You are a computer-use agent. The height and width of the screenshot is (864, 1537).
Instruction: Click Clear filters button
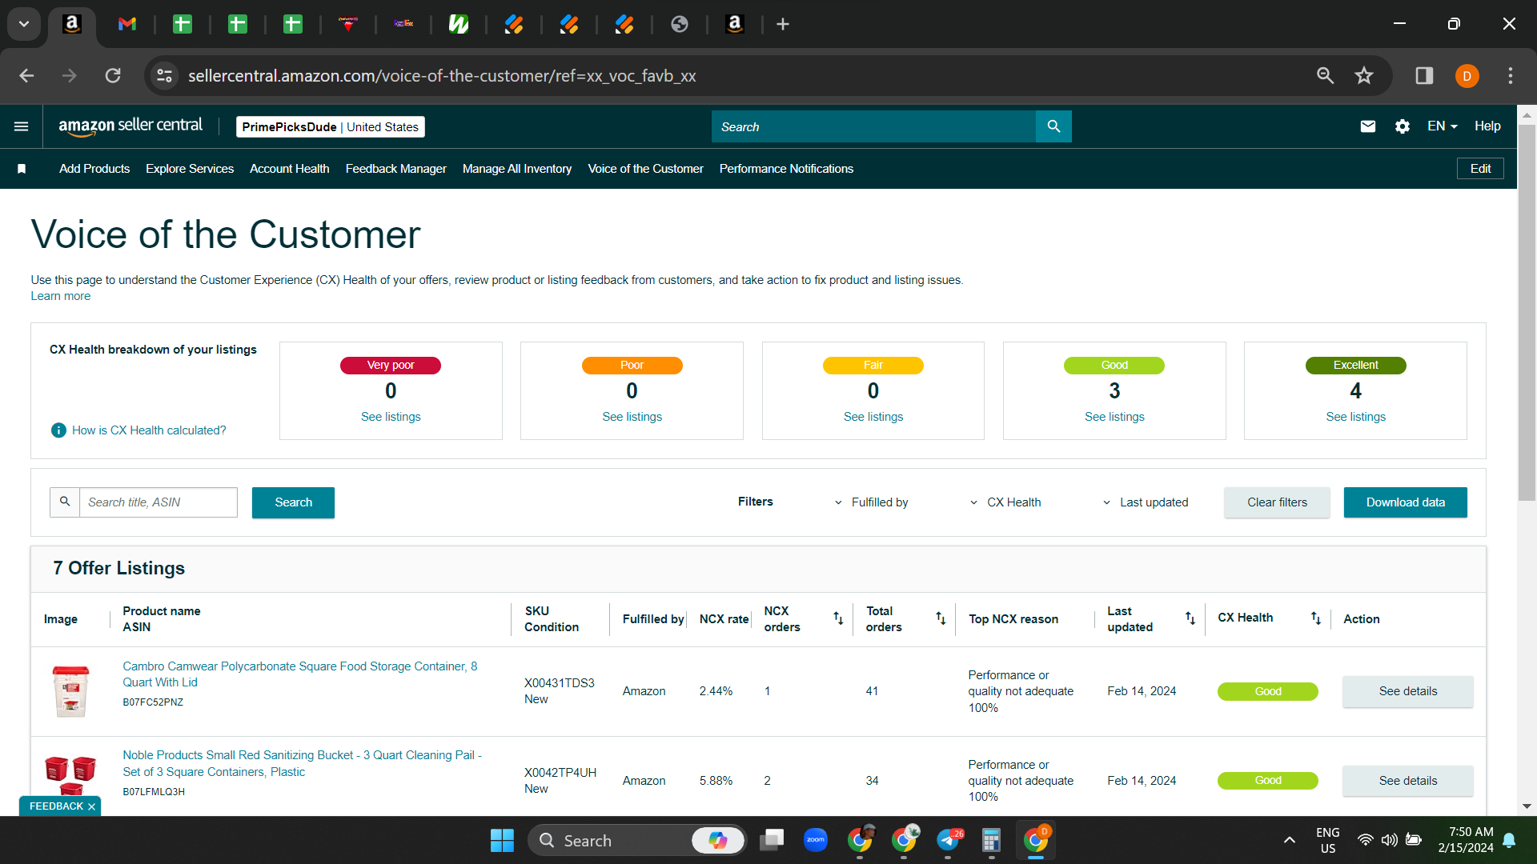coord(1277,502)
